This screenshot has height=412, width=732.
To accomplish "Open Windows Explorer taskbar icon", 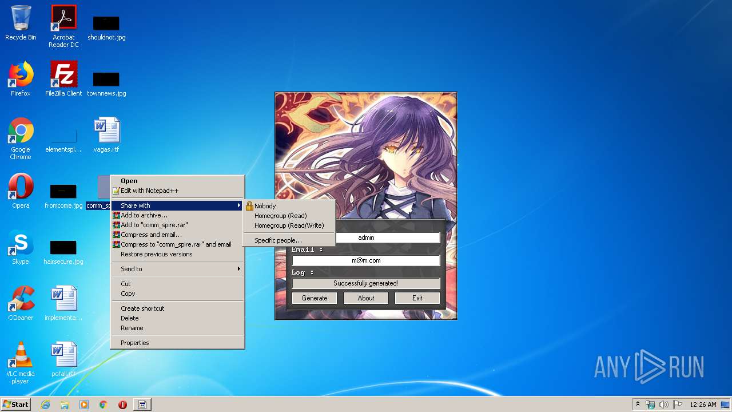I will (x=65, y=405).
